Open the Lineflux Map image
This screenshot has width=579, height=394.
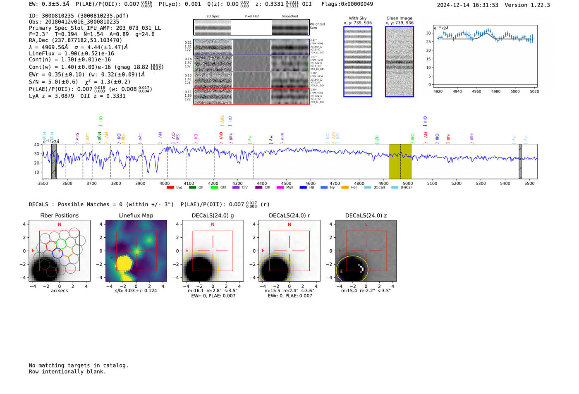click(x=136, y=251)
